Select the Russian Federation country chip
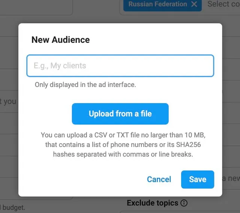 point(157,4)
